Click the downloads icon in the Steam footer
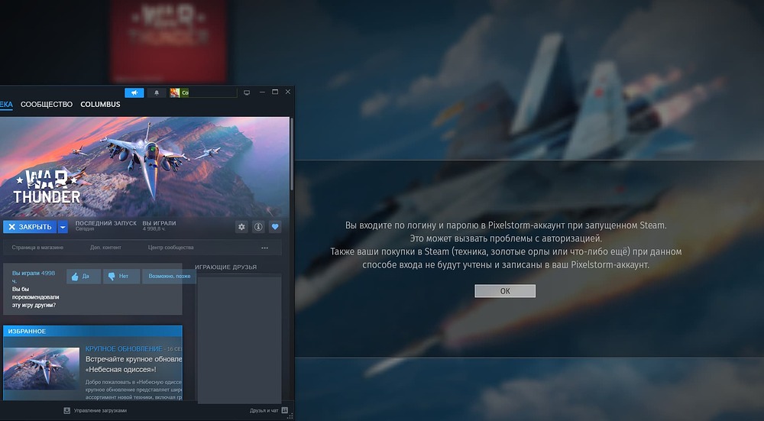764x421 pixels. 67,411
